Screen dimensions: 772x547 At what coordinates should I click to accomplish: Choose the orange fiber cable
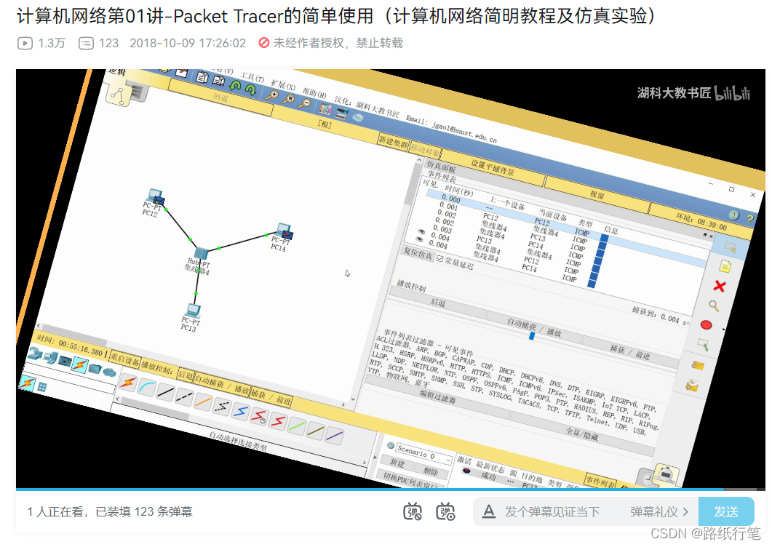coord(203,402)
